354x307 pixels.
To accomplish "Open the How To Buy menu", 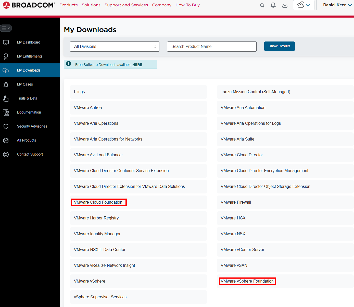I will tap(188, 5).
